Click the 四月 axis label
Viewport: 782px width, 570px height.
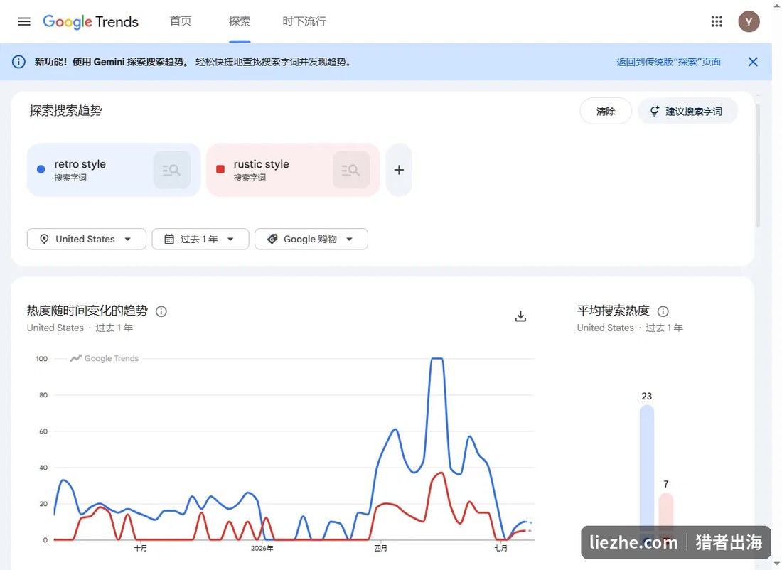pyautogui.click(x=380, y=548)
